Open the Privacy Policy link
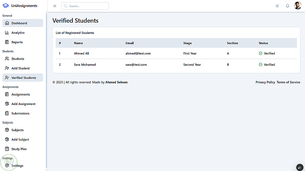Screen dimensions: 305x171 (265, 82)
